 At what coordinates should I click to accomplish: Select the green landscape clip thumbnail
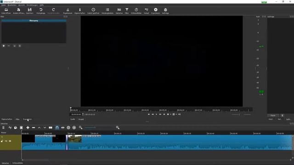(x=75, y=138)
